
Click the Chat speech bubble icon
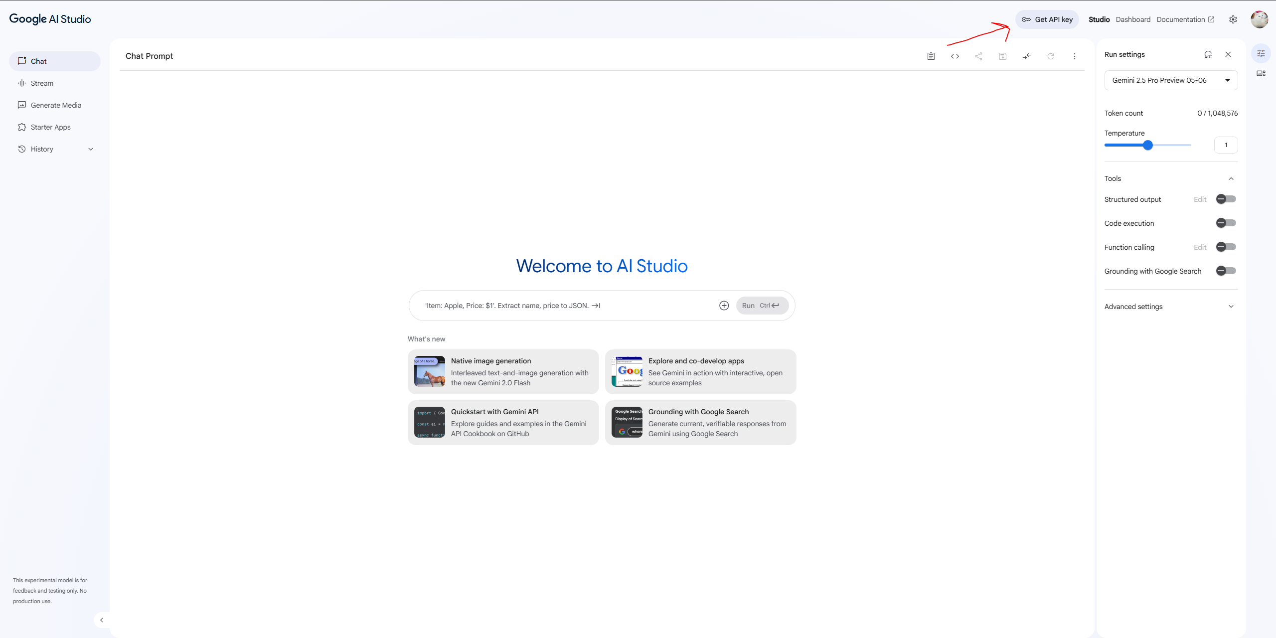coord(22,61)
